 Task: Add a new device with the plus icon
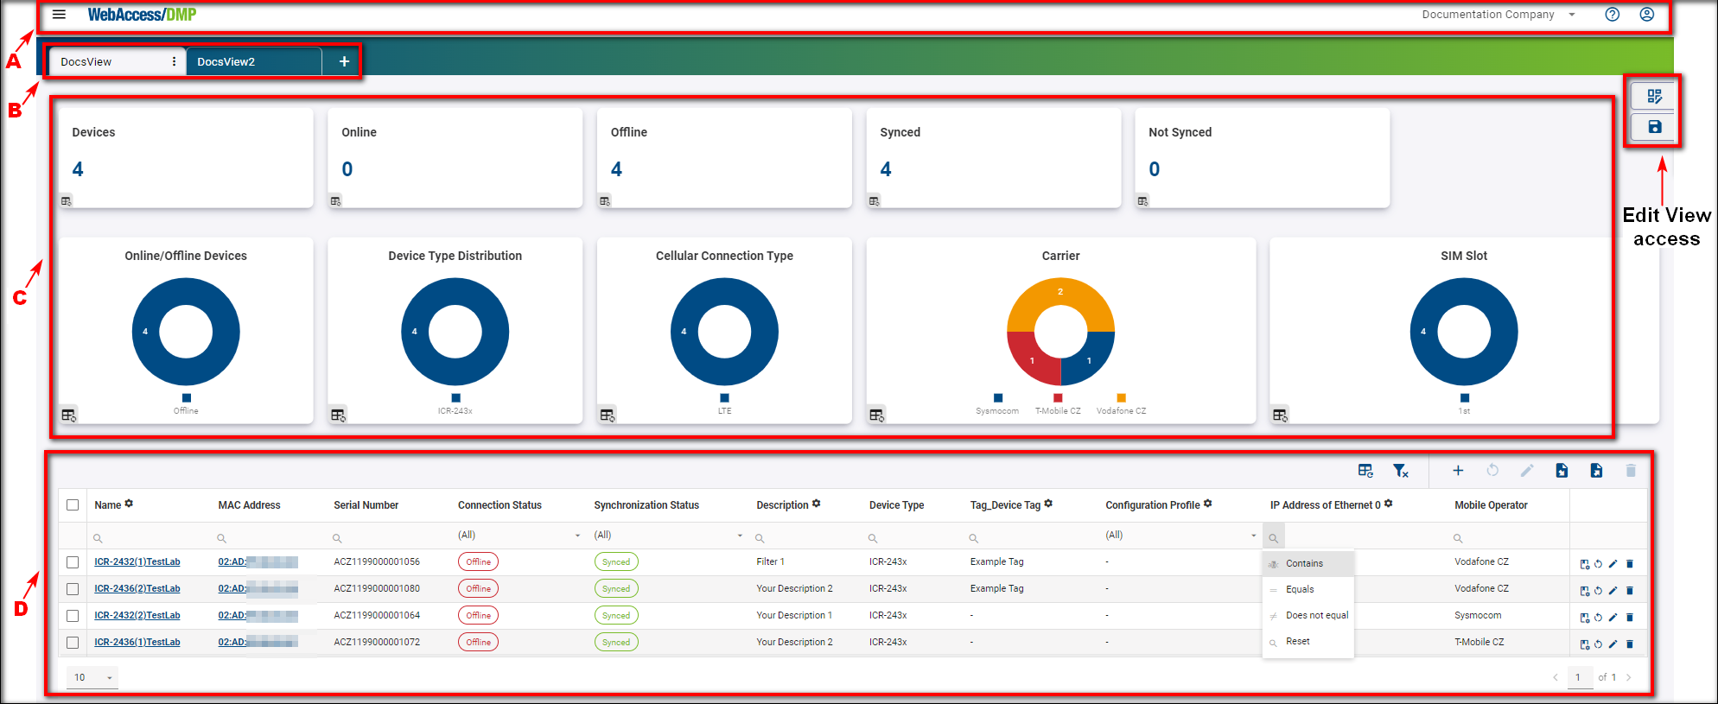click(1457, 471)
